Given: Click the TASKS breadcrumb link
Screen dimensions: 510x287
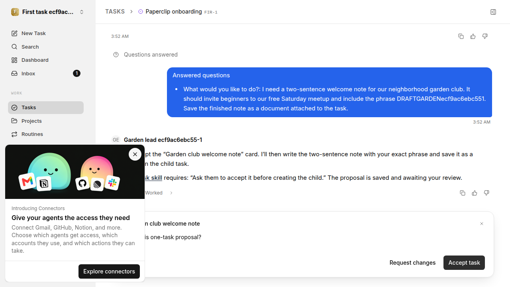Looking at the screenshot, I should click(x=115, y=12).
